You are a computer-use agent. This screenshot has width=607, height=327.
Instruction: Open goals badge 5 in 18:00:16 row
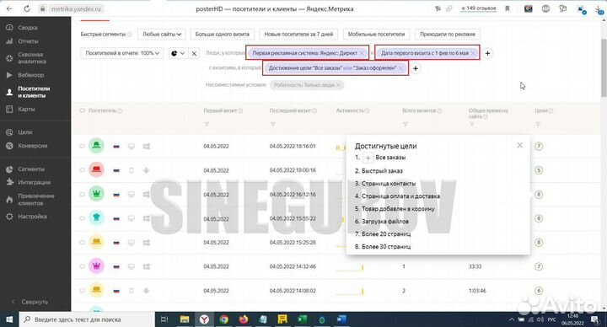point(539,170)
